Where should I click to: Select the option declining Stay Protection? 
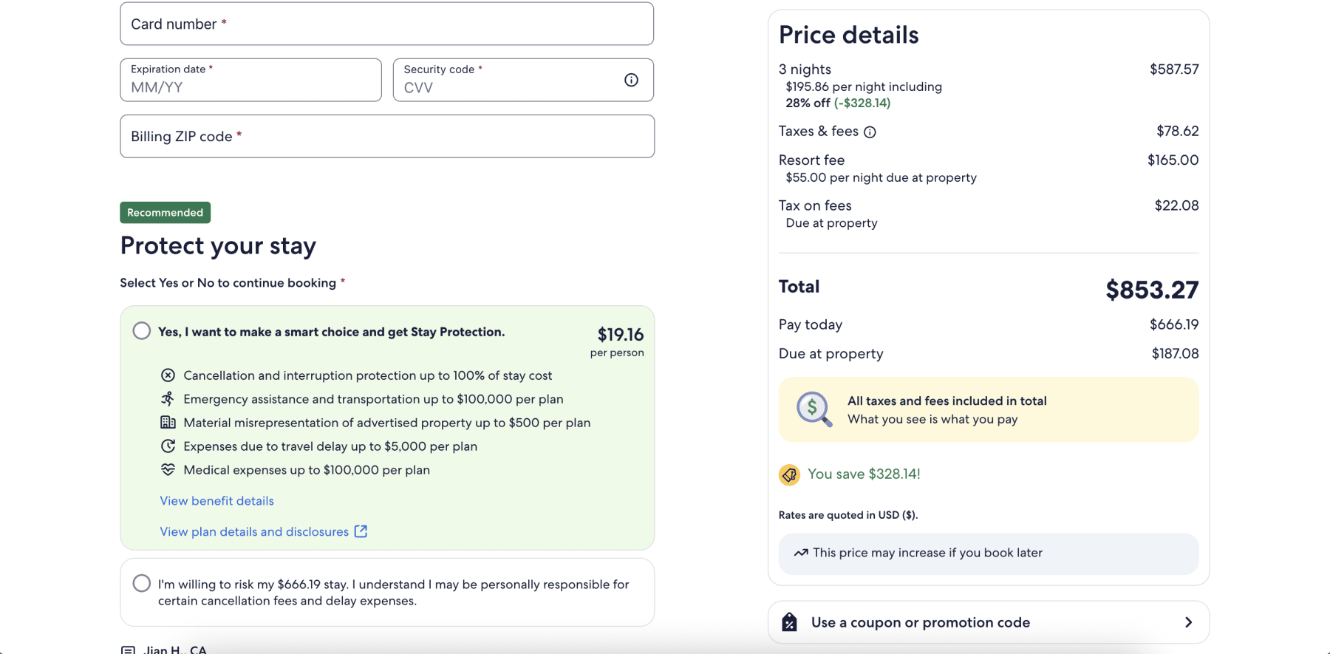141,583
